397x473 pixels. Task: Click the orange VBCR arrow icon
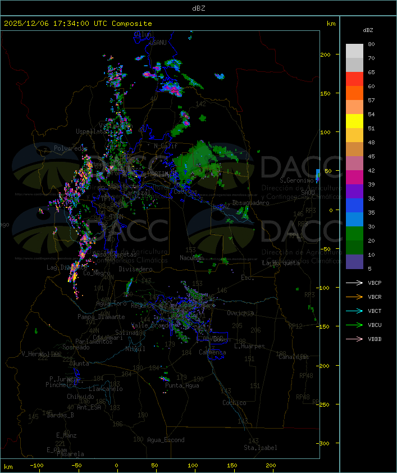click(354, 297)
